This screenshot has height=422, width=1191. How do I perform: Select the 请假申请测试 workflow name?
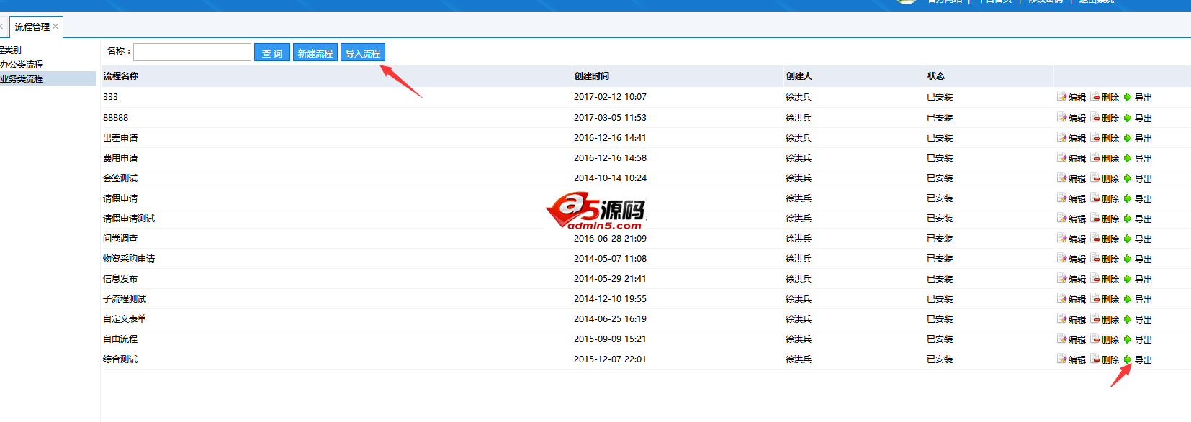tap(129, 219)
